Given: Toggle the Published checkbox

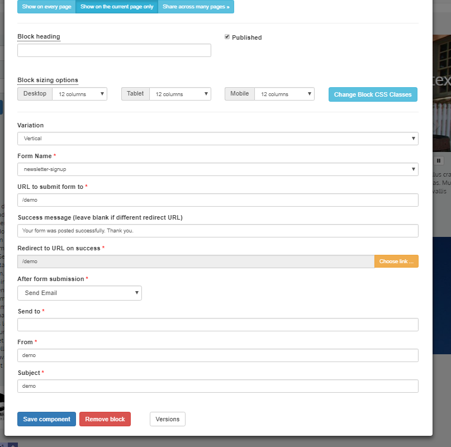Looking at the screenshot, I should [227, 37].
